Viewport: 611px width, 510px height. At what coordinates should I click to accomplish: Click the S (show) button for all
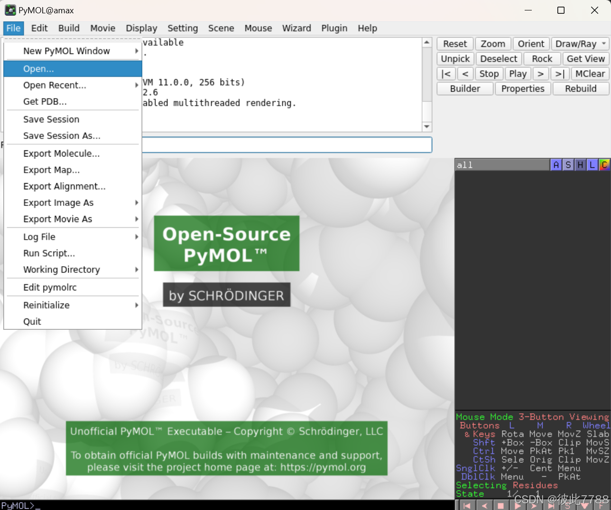click(568, 165)
